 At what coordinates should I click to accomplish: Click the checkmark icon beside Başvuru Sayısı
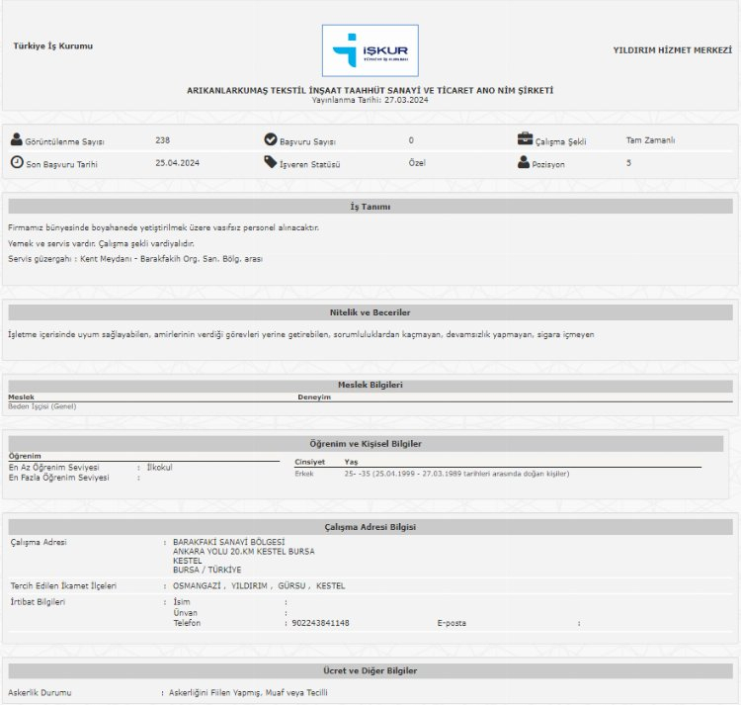point(271,140)
